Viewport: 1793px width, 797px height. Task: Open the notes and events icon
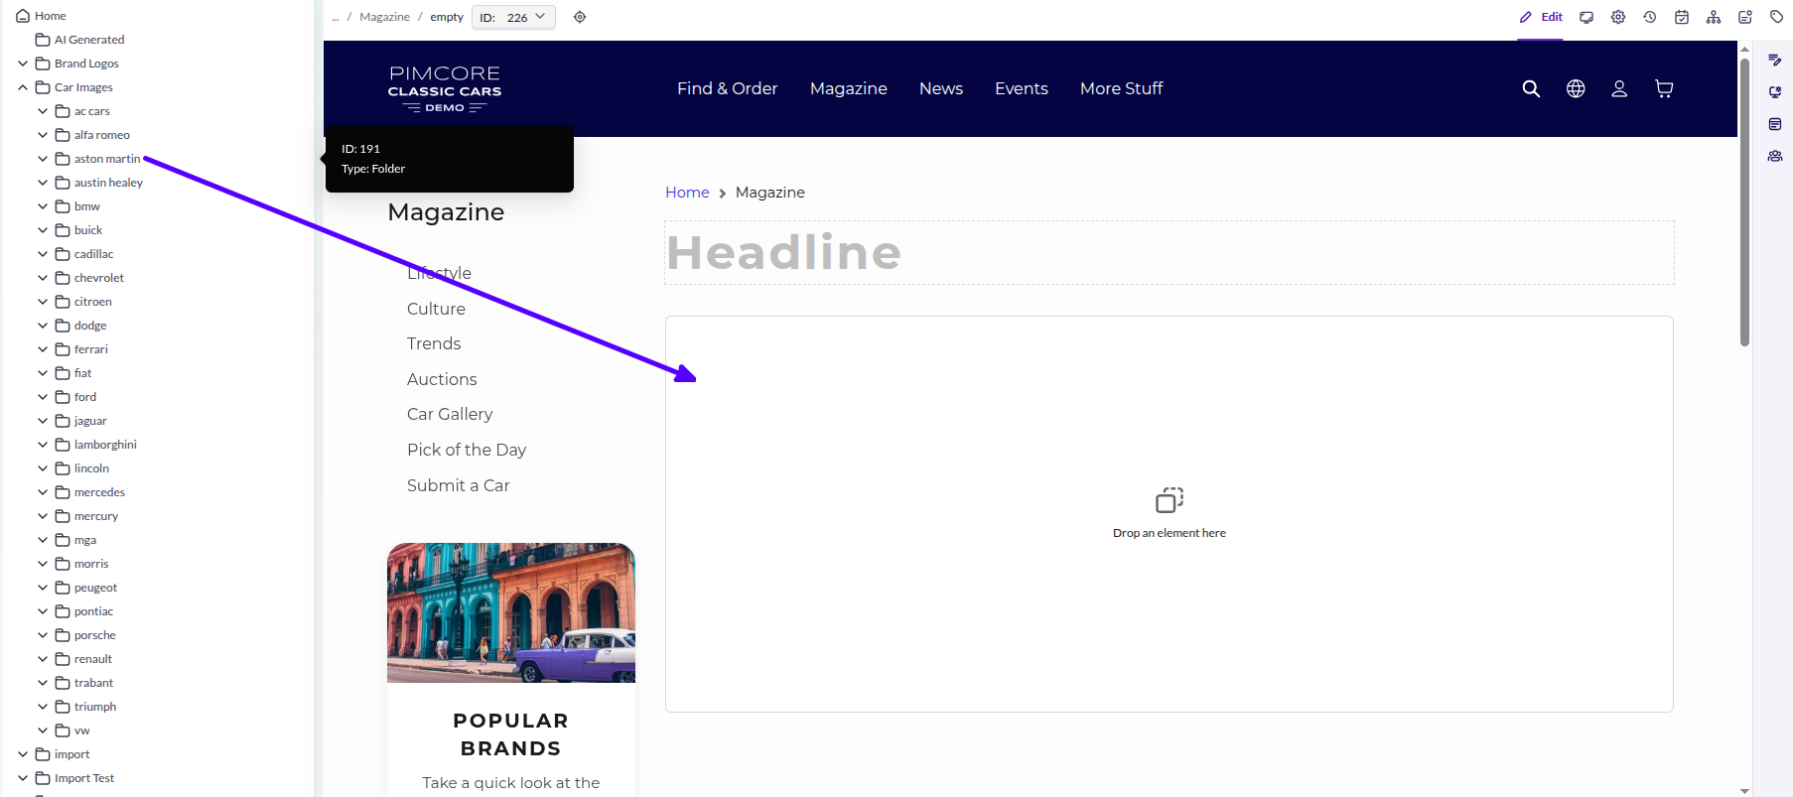(1745, 17)
